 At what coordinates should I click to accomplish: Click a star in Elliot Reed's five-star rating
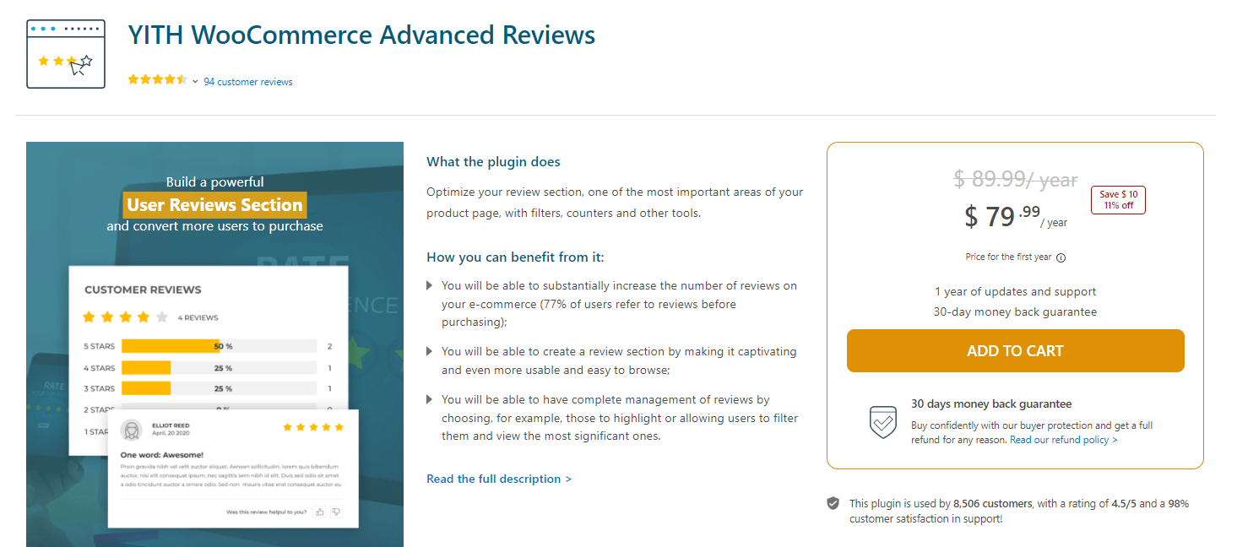point(313,427)
